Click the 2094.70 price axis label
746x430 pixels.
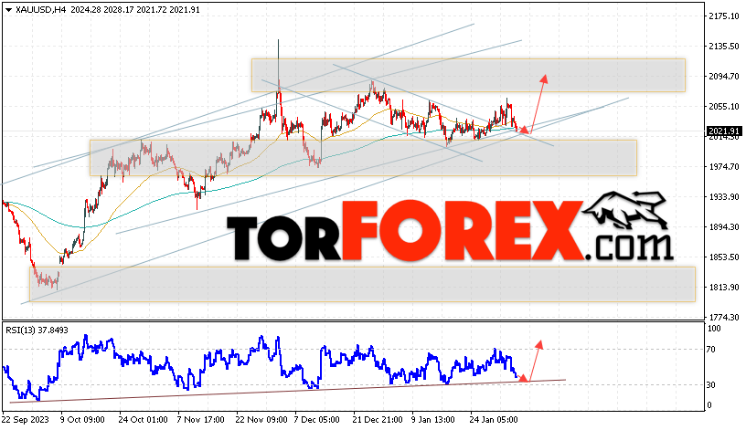724,76
